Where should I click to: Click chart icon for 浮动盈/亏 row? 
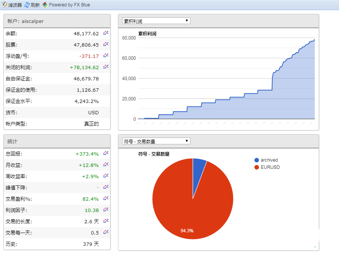[106, 56]
